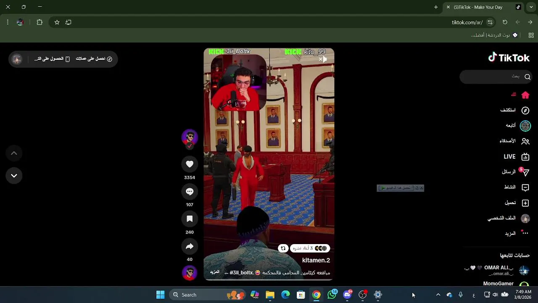Like the video with heart icon
Image resolution: width=538 pixels, height=303 pixels.
(190, 164)
